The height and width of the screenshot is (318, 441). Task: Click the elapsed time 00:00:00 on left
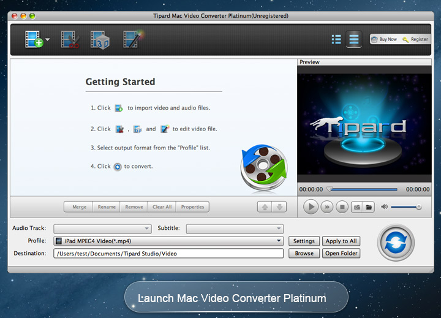311,189
